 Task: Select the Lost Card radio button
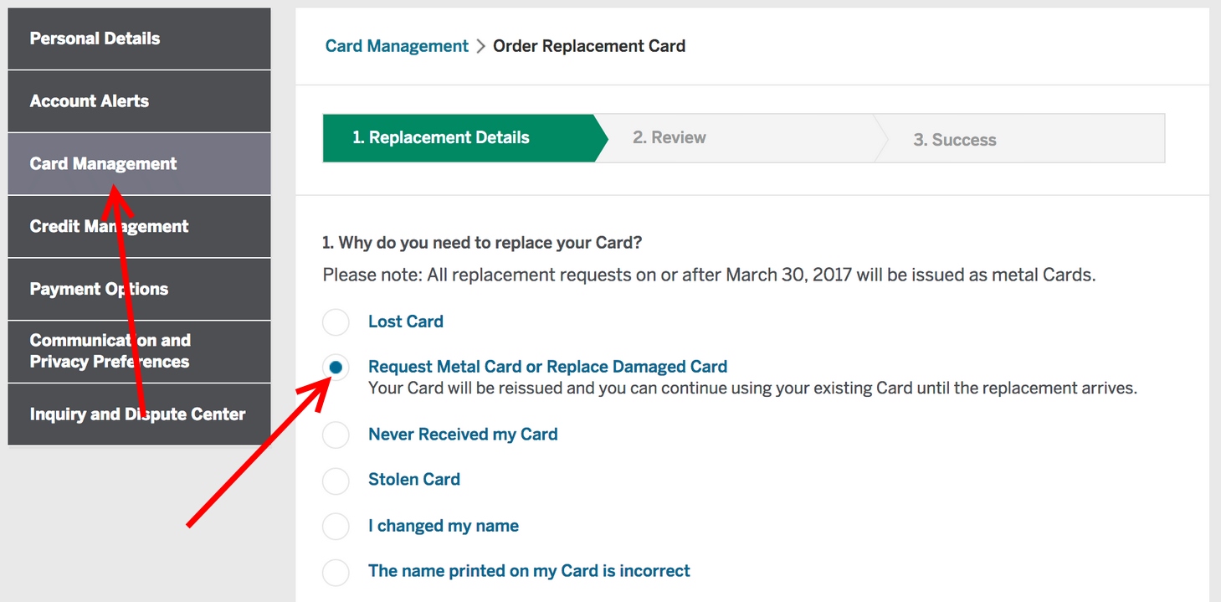[x=336, y=322]
